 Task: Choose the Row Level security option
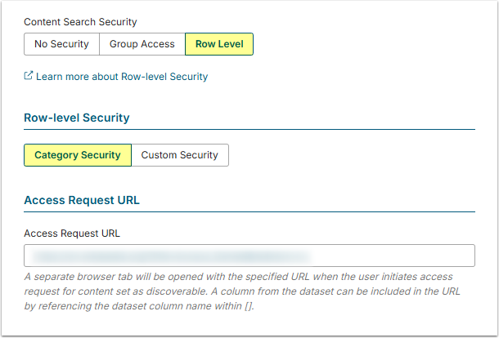[x=219, y=44]
